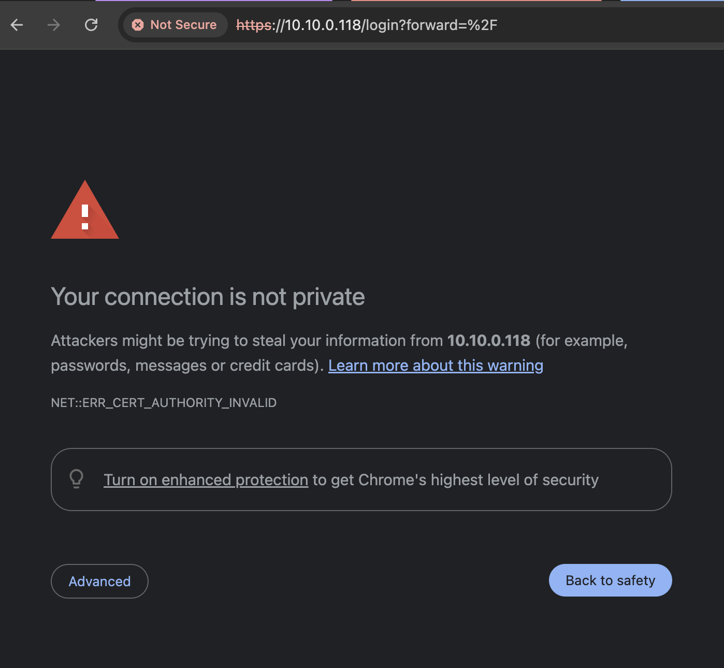The height and width of the screenshot is (668, 724).
Task: Click the NET::ERR_CERT_AUTHORITY_INVALID error code
Action: [164, 403]
